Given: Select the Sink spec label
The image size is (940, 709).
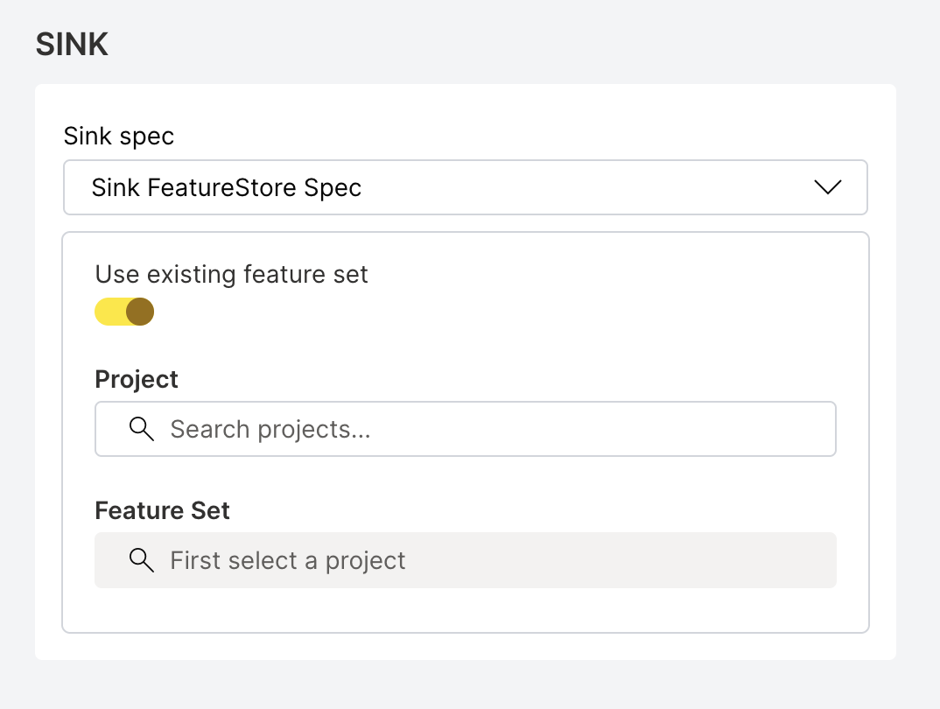Looking at the screenshot, I should pyautogui.click(x=118, y=136).
